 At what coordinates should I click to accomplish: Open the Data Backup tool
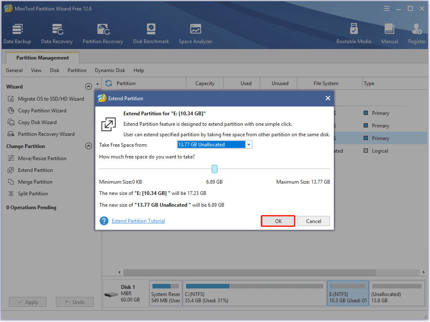coord(17,34)
